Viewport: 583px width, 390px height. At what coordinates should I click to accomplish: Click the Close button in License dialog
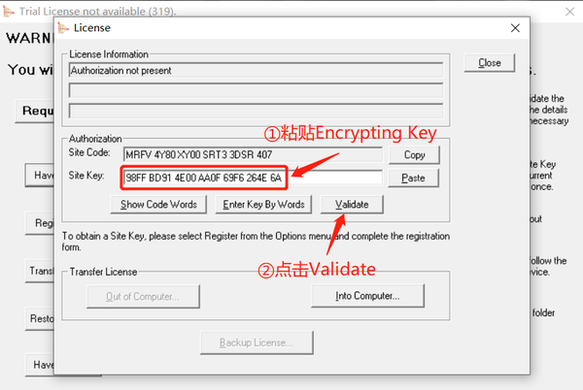(490, 63)
